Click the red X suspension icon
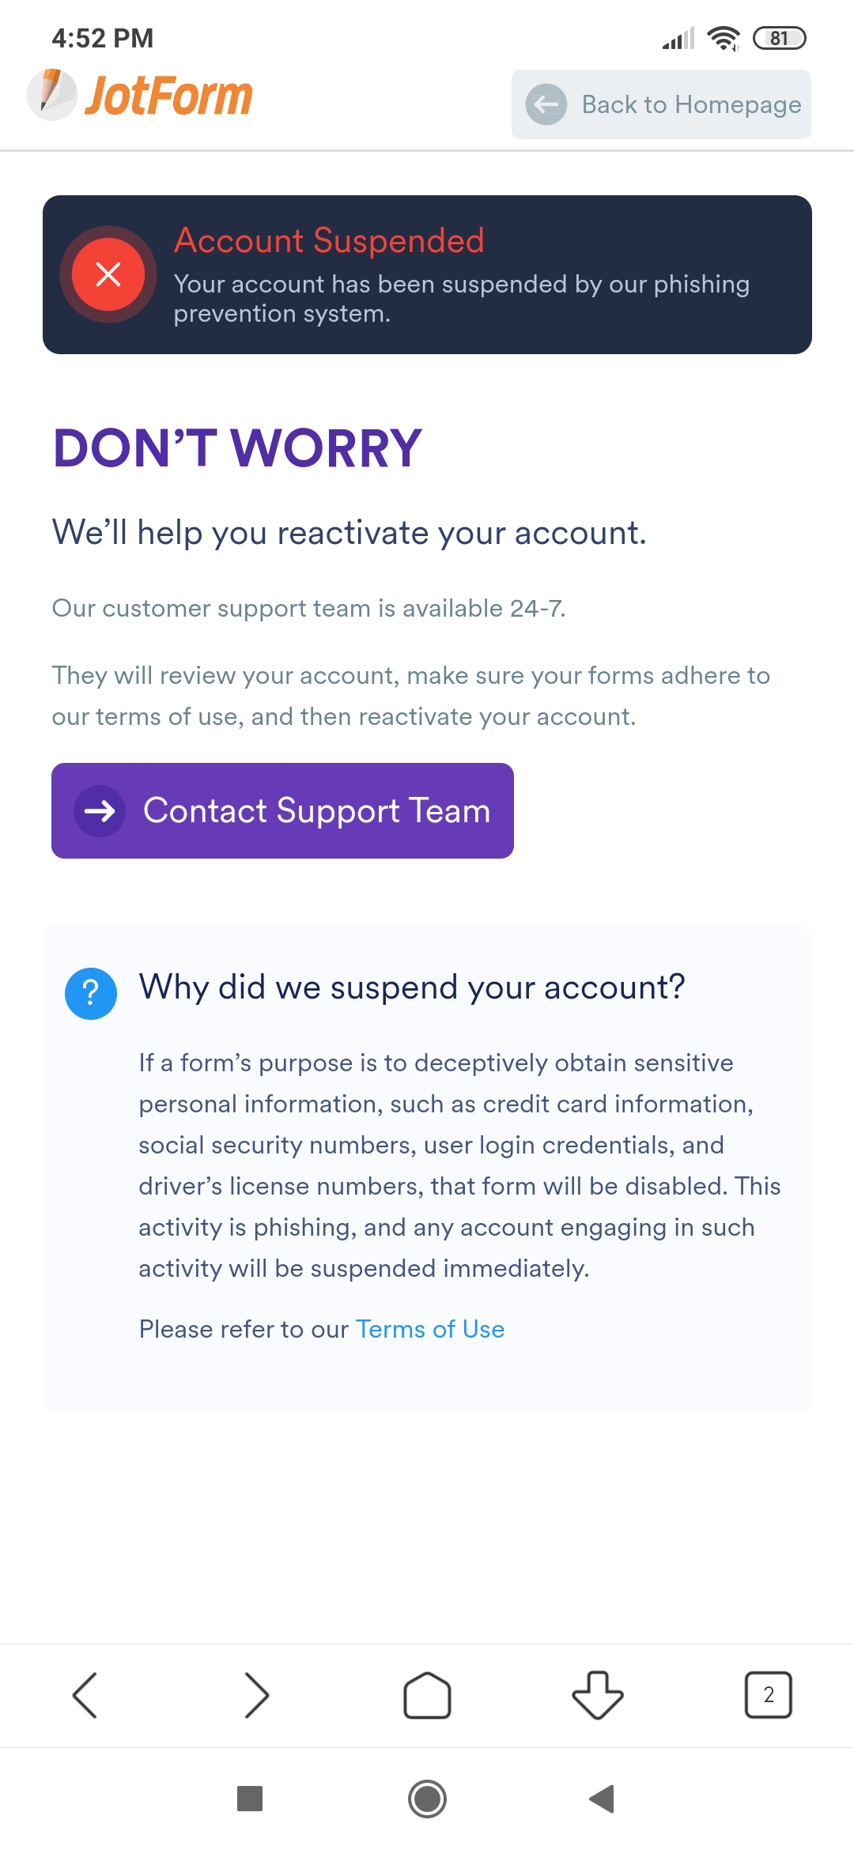854x1850 pixels. pos(108,275)
